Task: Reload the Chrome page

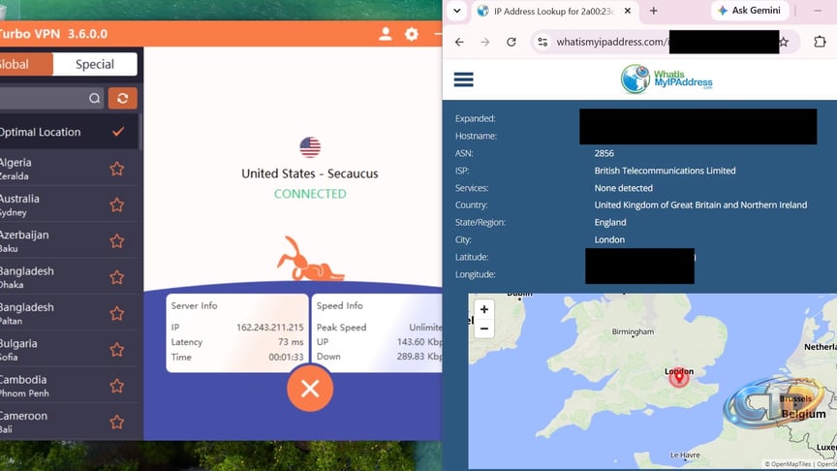Action: tap(511, 43)
